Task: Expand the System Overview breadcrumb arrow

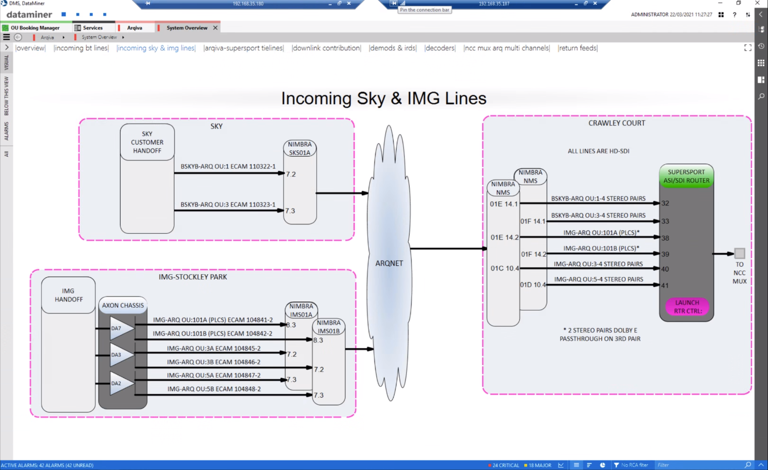Action: coord(123,37)
